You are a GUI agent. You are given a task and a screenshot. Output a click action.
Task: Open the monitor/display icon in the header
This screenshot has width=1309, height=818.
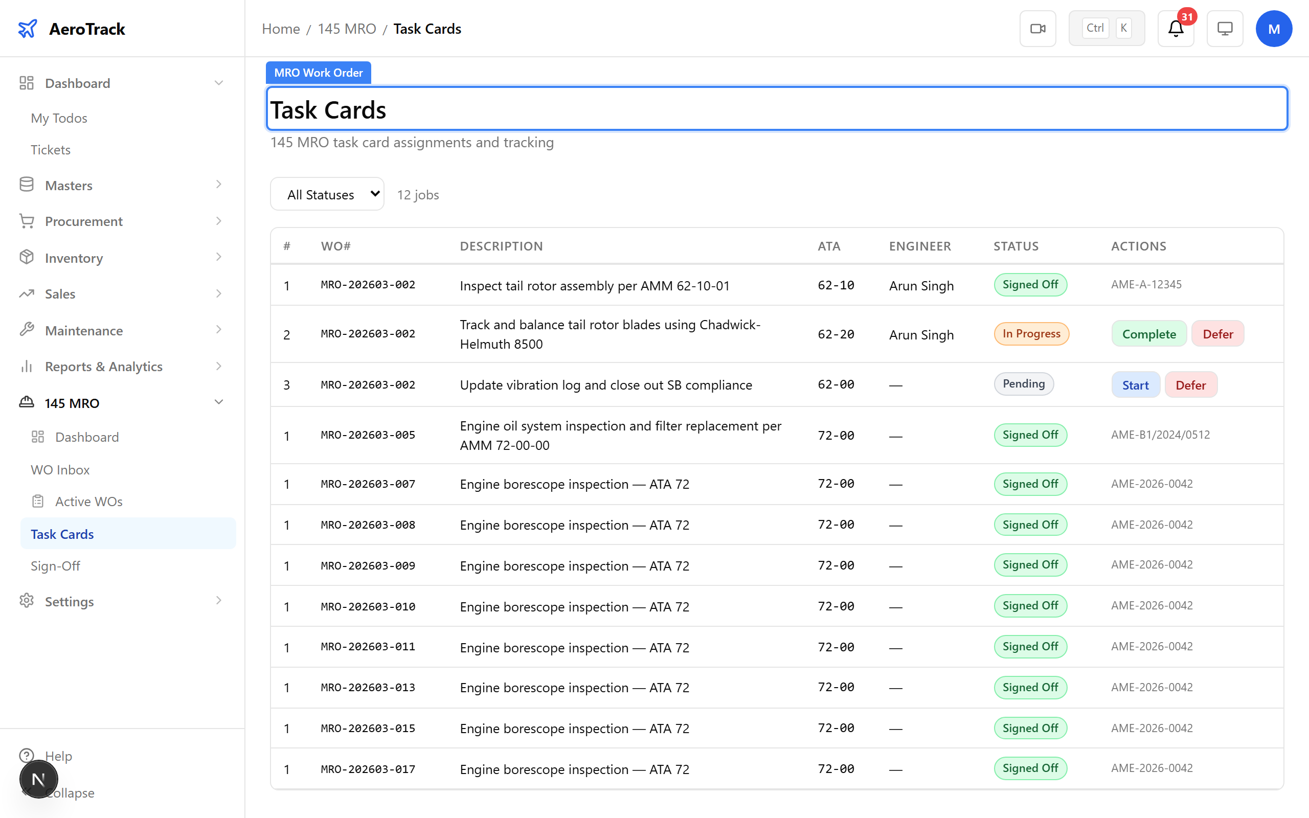pos(1225,28)
